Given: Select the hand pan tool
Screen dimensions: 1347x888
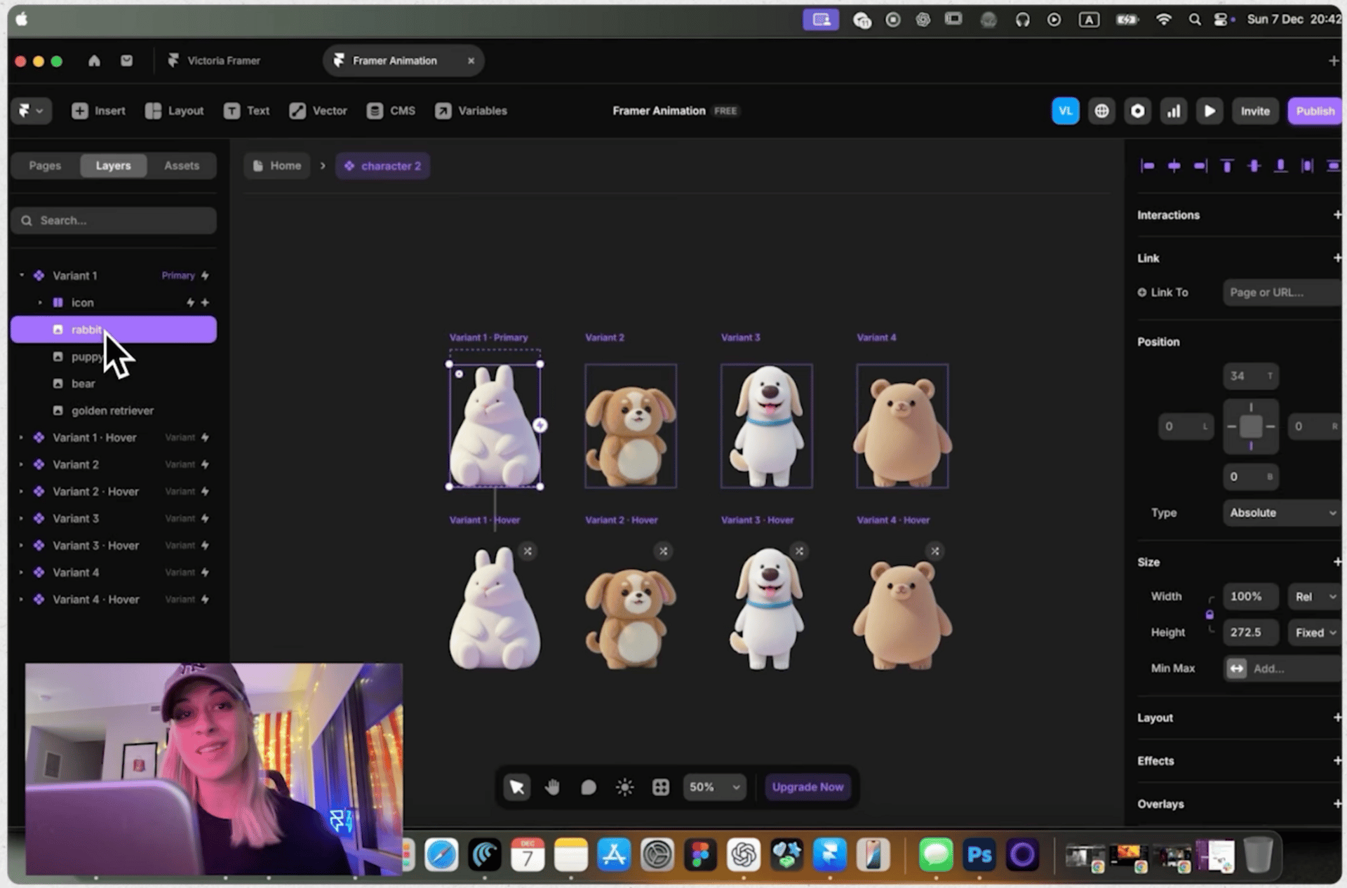Looking at the screenshot, I should (x=553, y=787).
